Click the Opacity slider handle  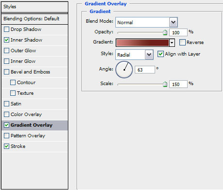(165, 32)
